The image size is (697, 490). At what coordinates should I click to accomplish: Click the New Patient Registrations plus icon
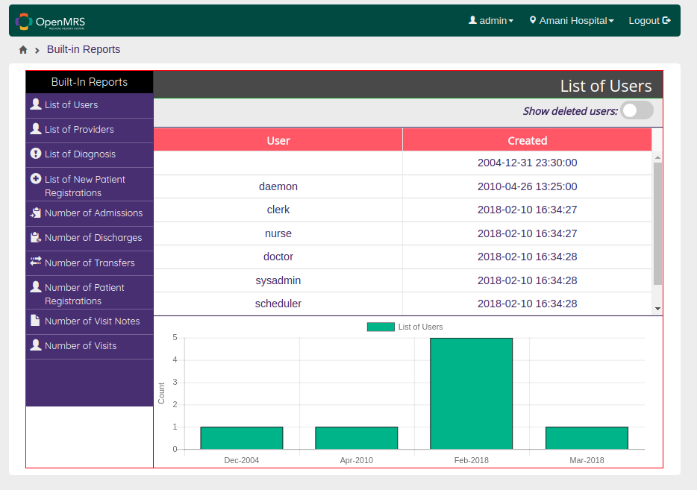[x=36, y=178]
